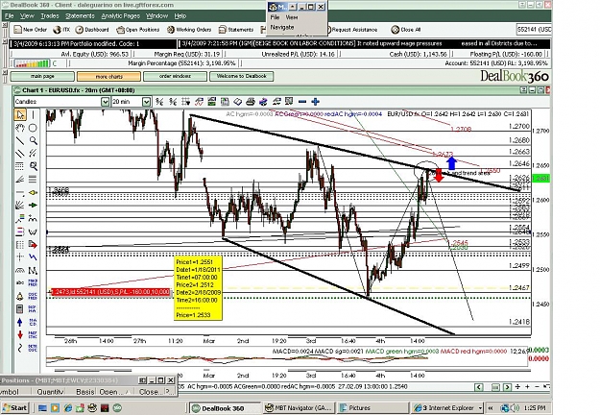The image size is (600, 415).
Task: Select the calculator tool
Action: point(20,309)
